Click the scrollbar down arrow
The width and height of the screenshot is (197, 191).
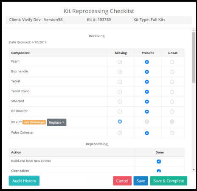[x=194, y=170]
